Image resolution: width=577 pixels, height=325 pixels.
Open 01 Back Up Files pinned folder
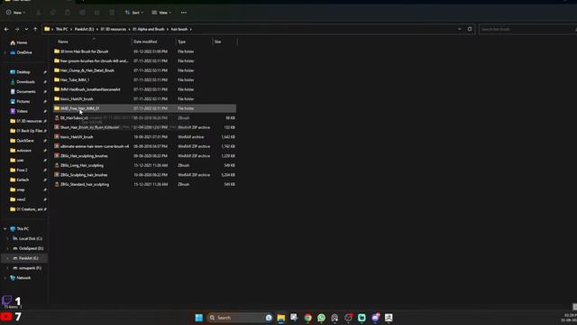click(29, 131)
